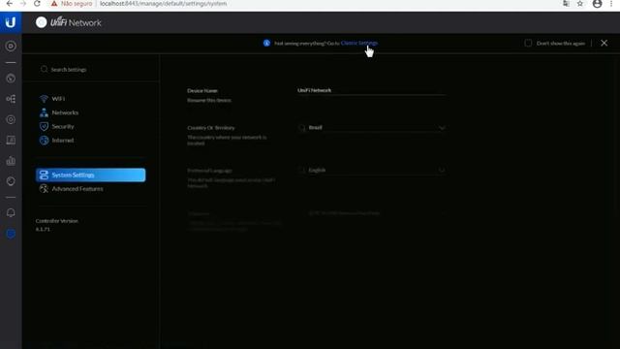Click the blue Settings gear icon
Image resolution: width=620 pixels, height=349 pixels.
[x=11, y=234]
